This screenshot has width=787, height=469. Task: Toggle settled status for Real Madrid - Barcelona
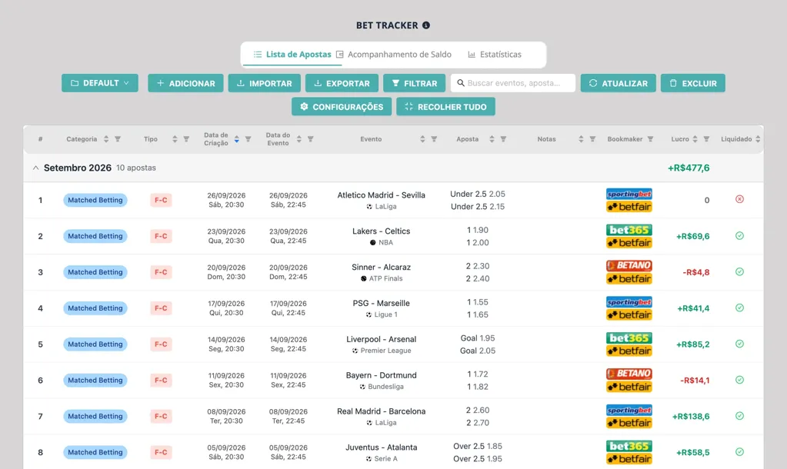tap(740, 416)
